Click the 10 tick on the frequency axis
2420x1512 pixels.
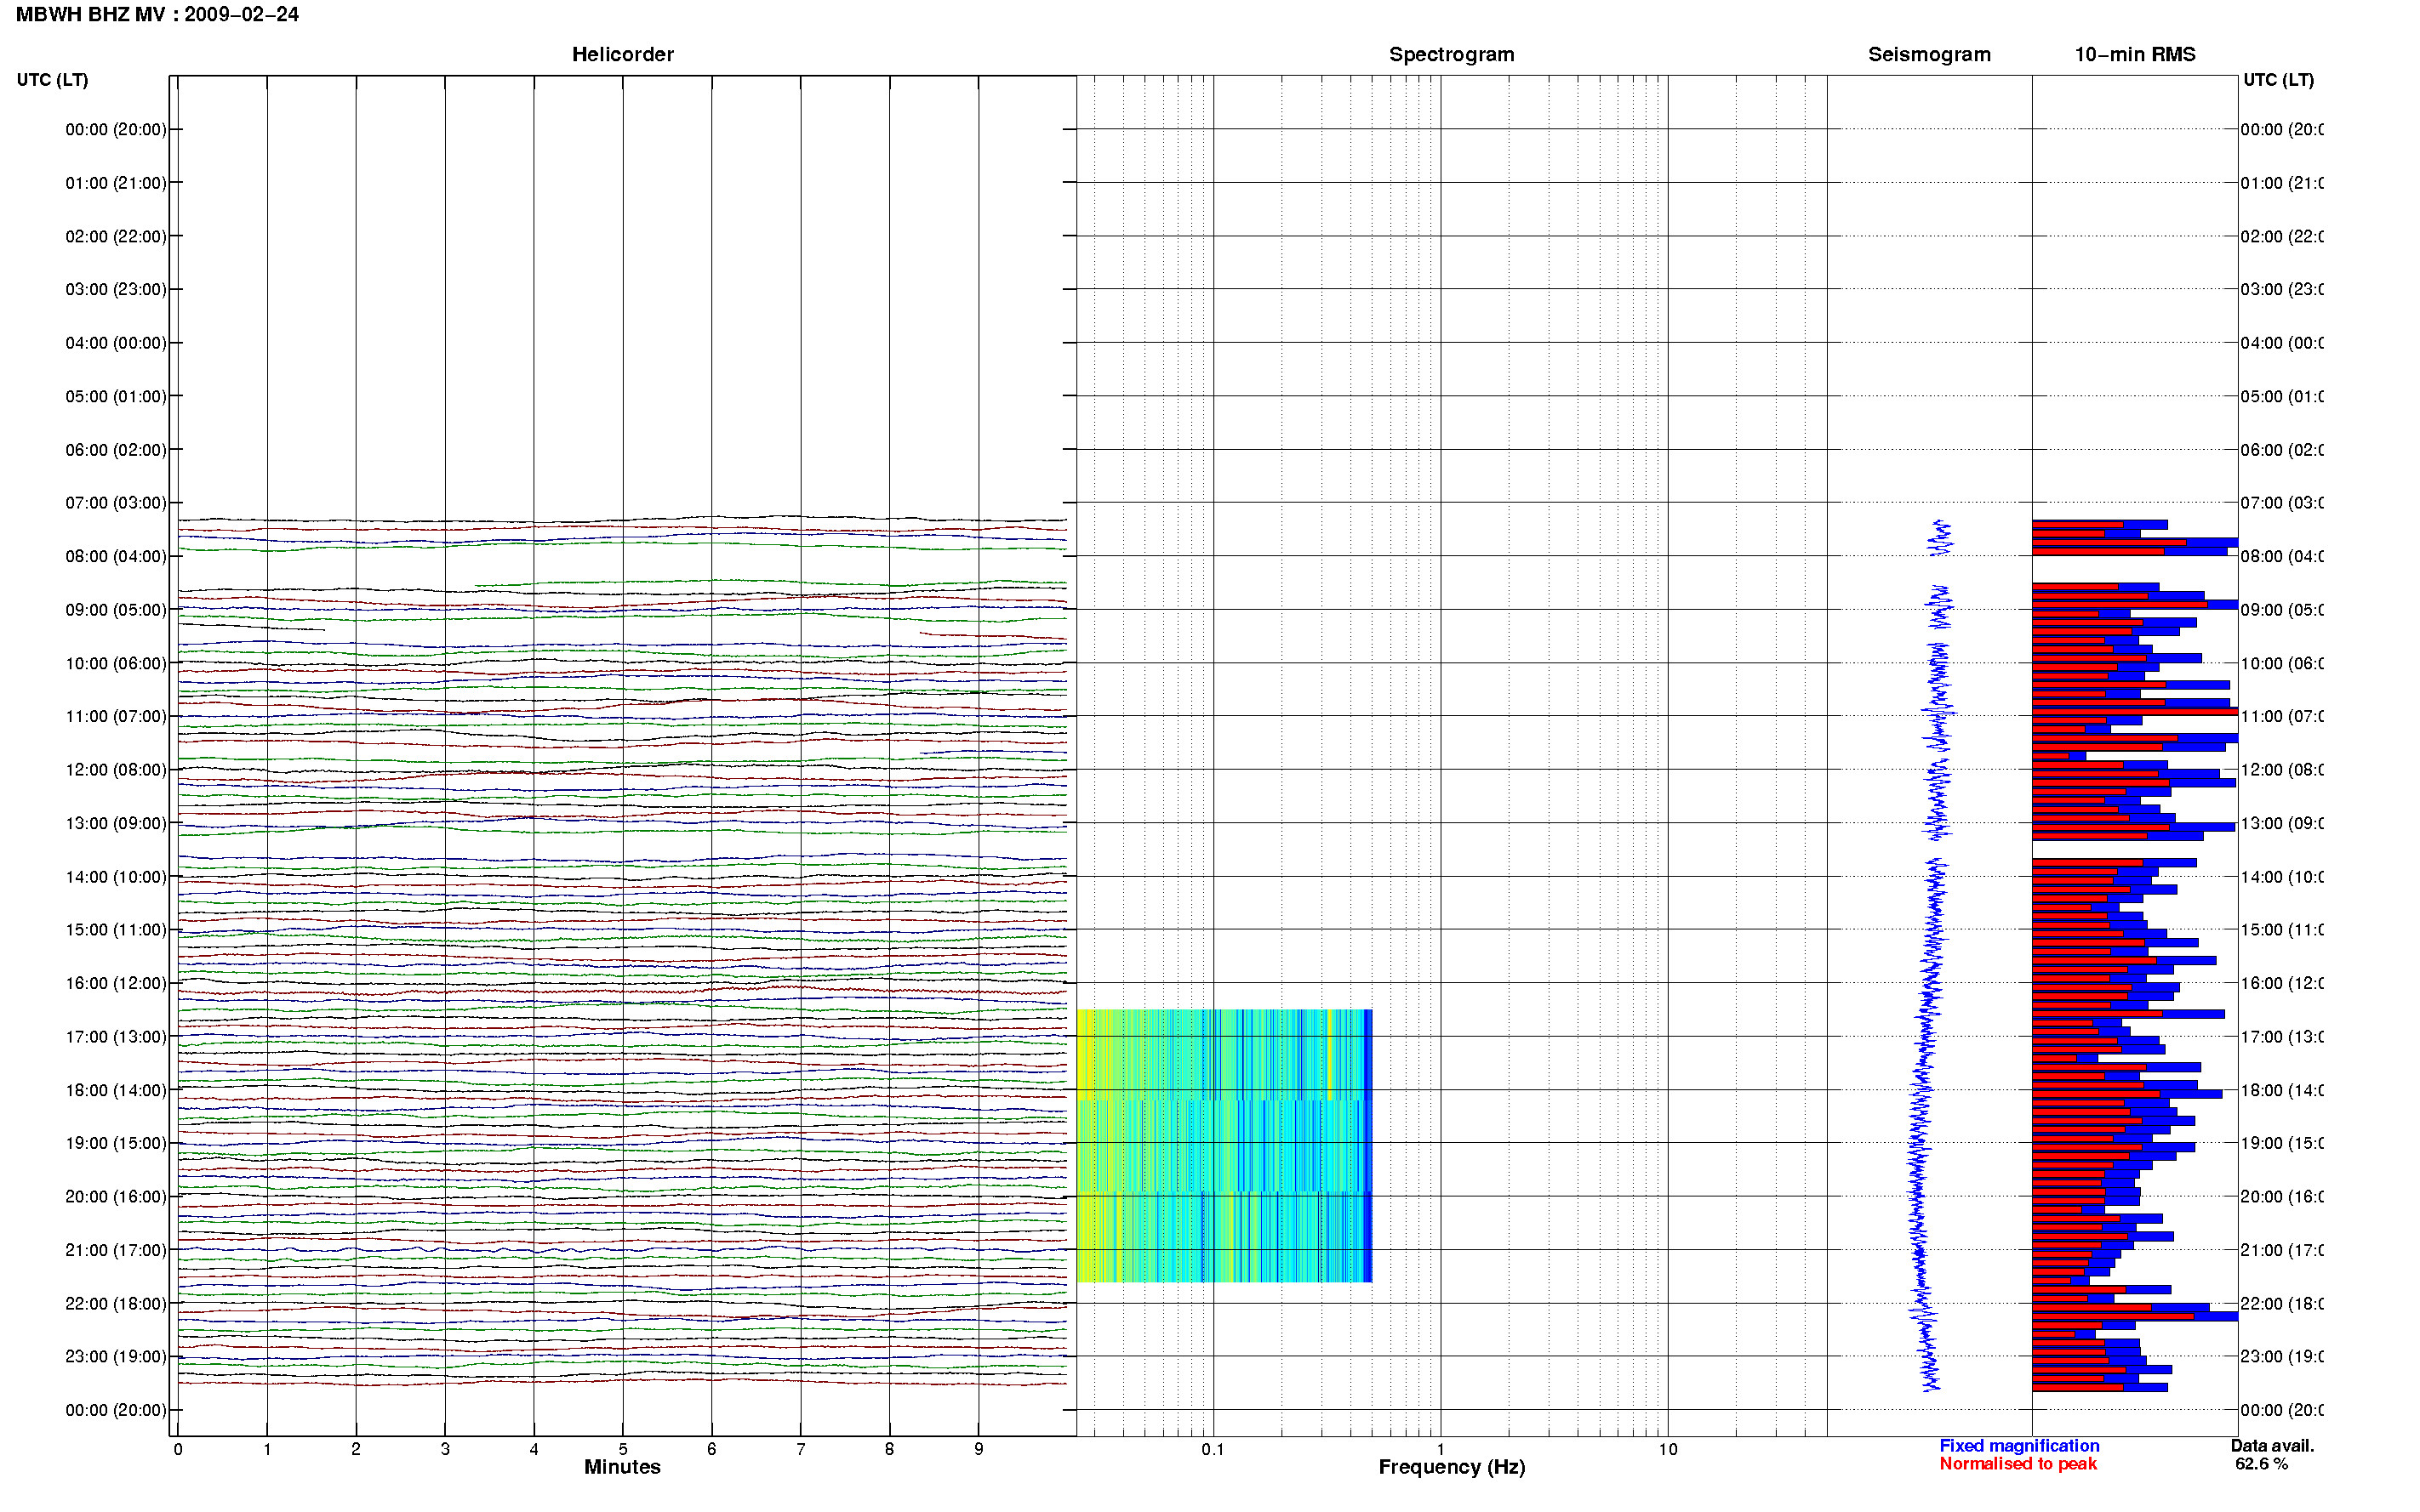tap(1668, 1449)
